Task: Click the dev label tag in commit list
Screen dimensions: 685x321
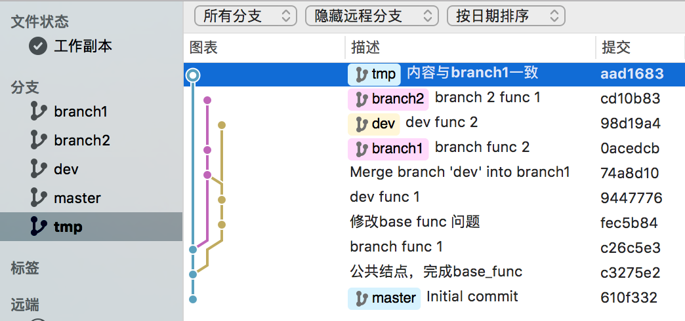Action: [x=373, y=124]
